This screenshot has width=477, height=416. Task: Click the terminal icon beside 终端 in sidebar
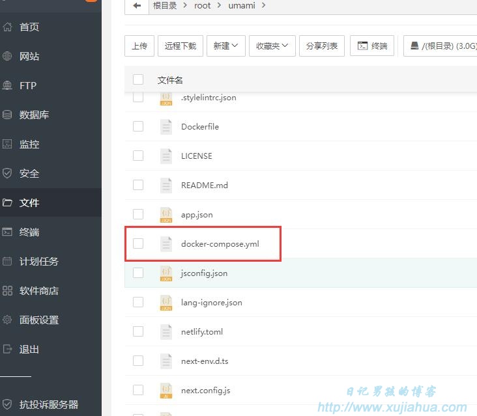[x=7, y=232]
